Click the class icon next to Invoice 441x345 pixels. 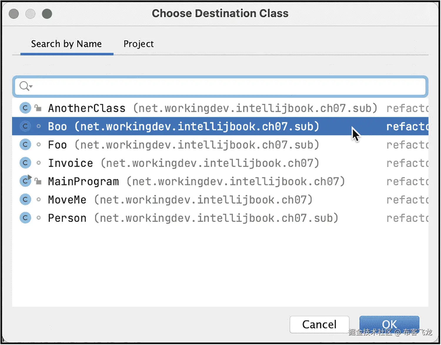pos(25,163)
